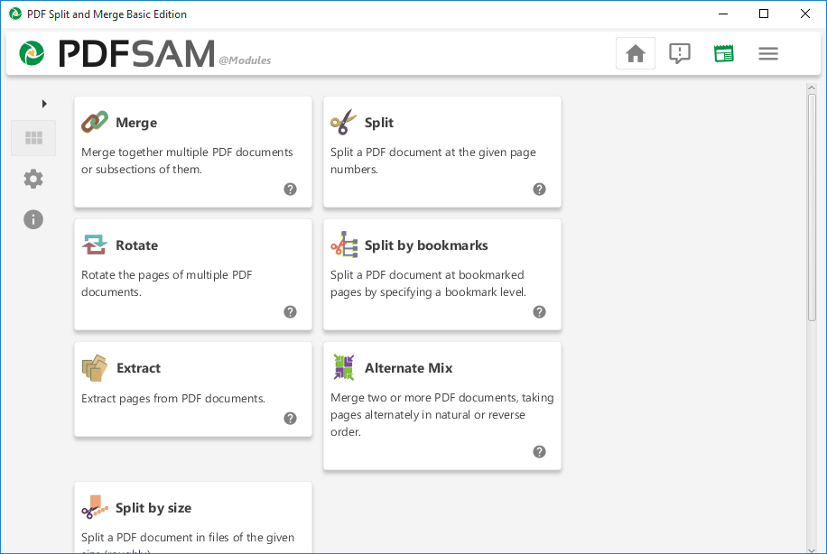Image resolution: width=827 pixels, height=554 pixels.
Task: Open help for Alternate Mix module
Action: point(539,452)
